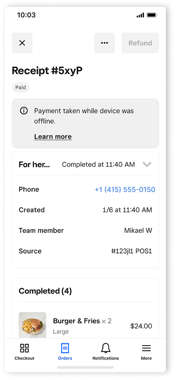Select the 10:03 clock in status bar
The width and height of the screenshot is (175, 379).
click(x=27, y=15)
